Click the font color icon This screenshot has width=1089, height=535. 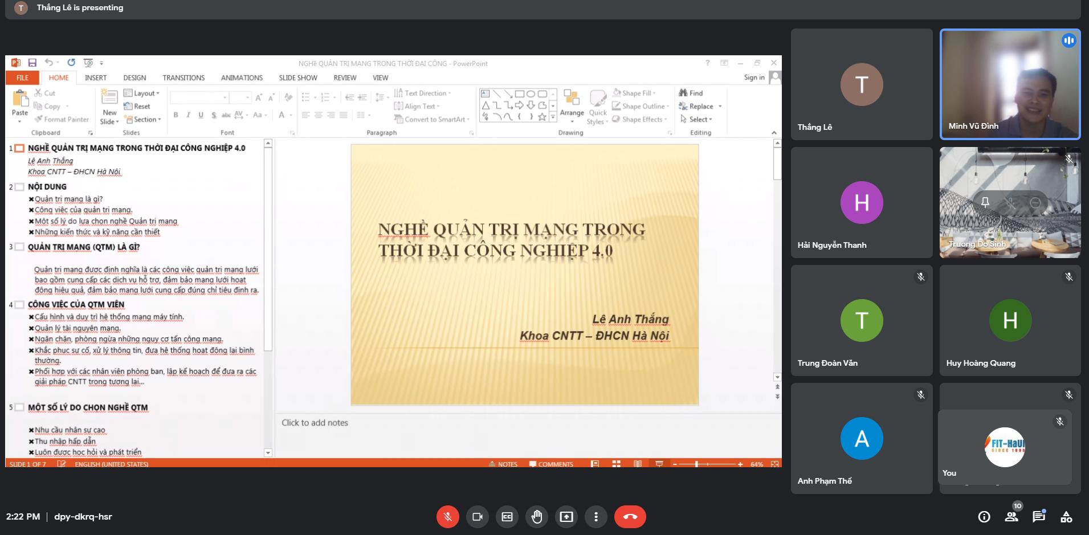click(x=282, y=115)
